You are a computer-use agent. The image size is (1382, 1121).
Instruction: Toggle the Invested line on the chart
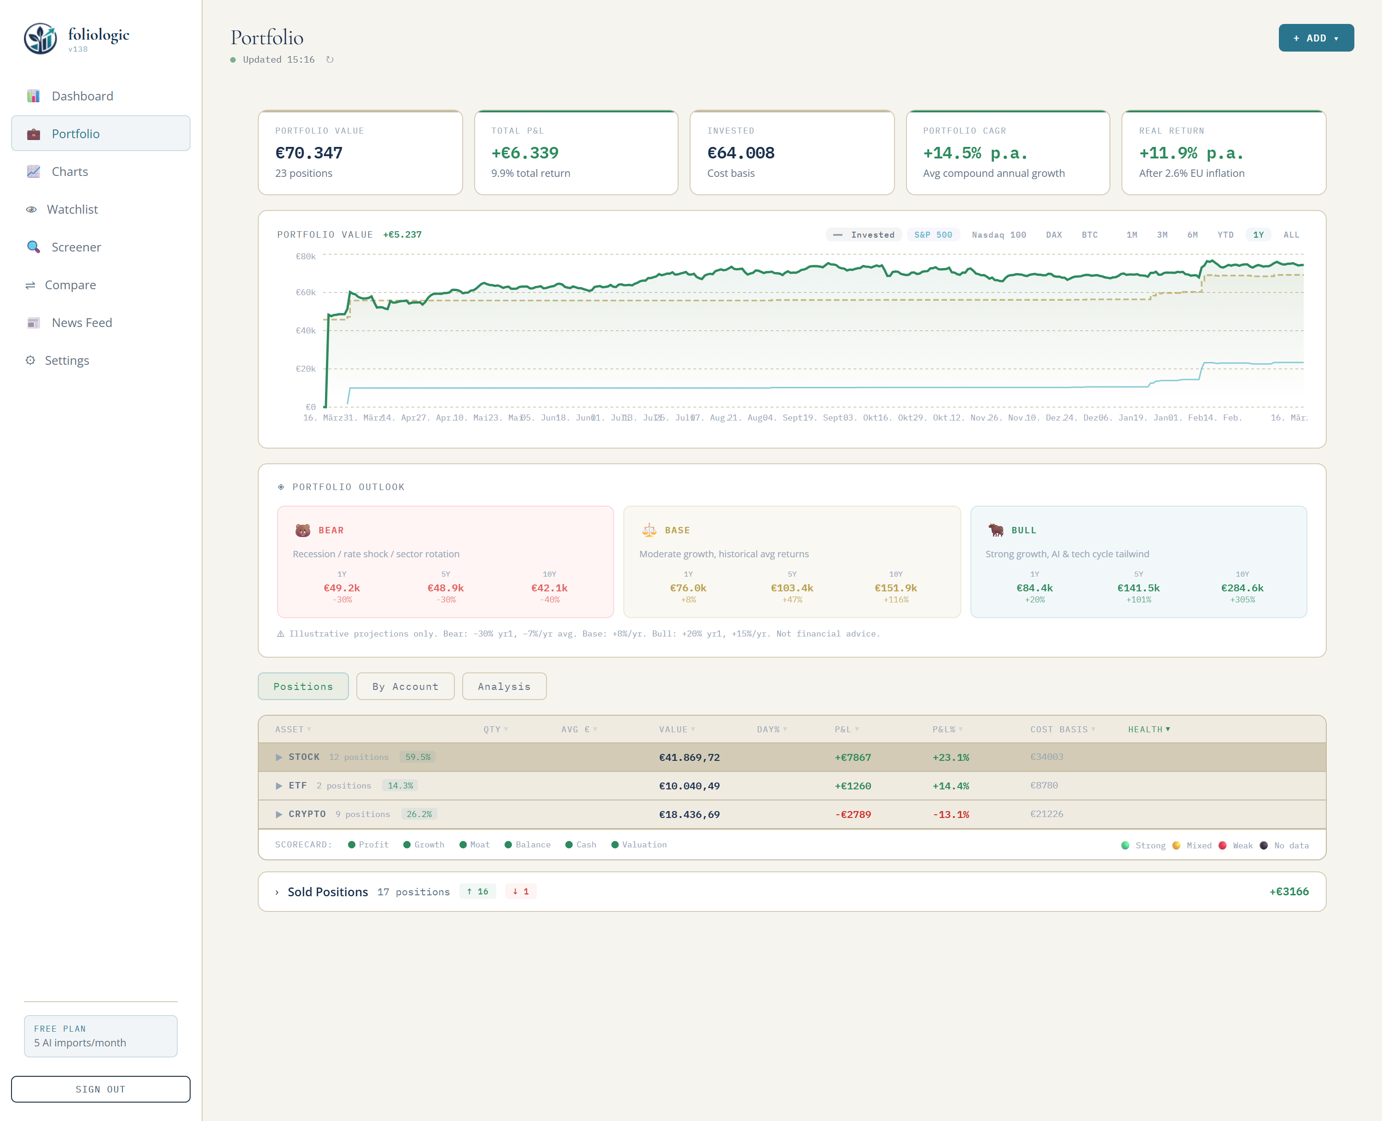tap(864, 234)
